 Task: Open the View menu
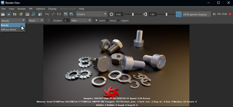12,9
